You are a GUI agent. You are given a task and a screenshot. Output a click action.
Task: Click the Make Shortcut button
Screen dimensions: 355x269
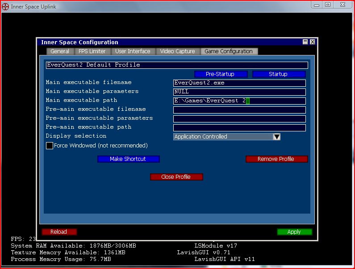click(x=128, y=159)
